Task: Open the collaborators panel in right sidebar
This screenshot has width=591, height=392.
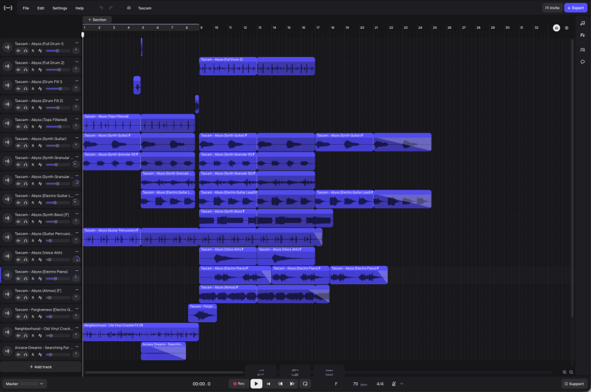Action: [x=582, y=50]
